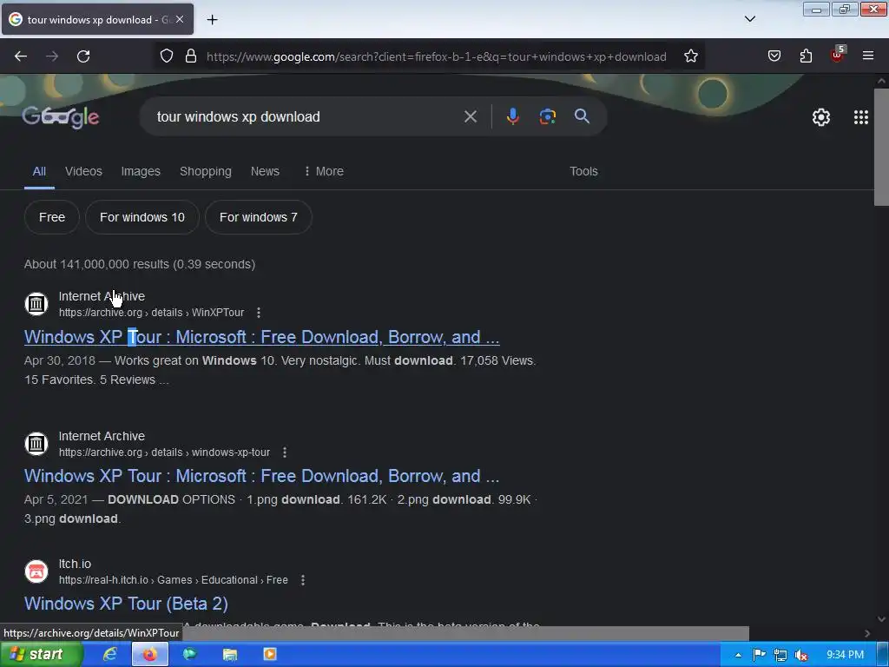Open uBlock Origin extension icon
This screenshot has height=667, width=889.
(838, 55)
